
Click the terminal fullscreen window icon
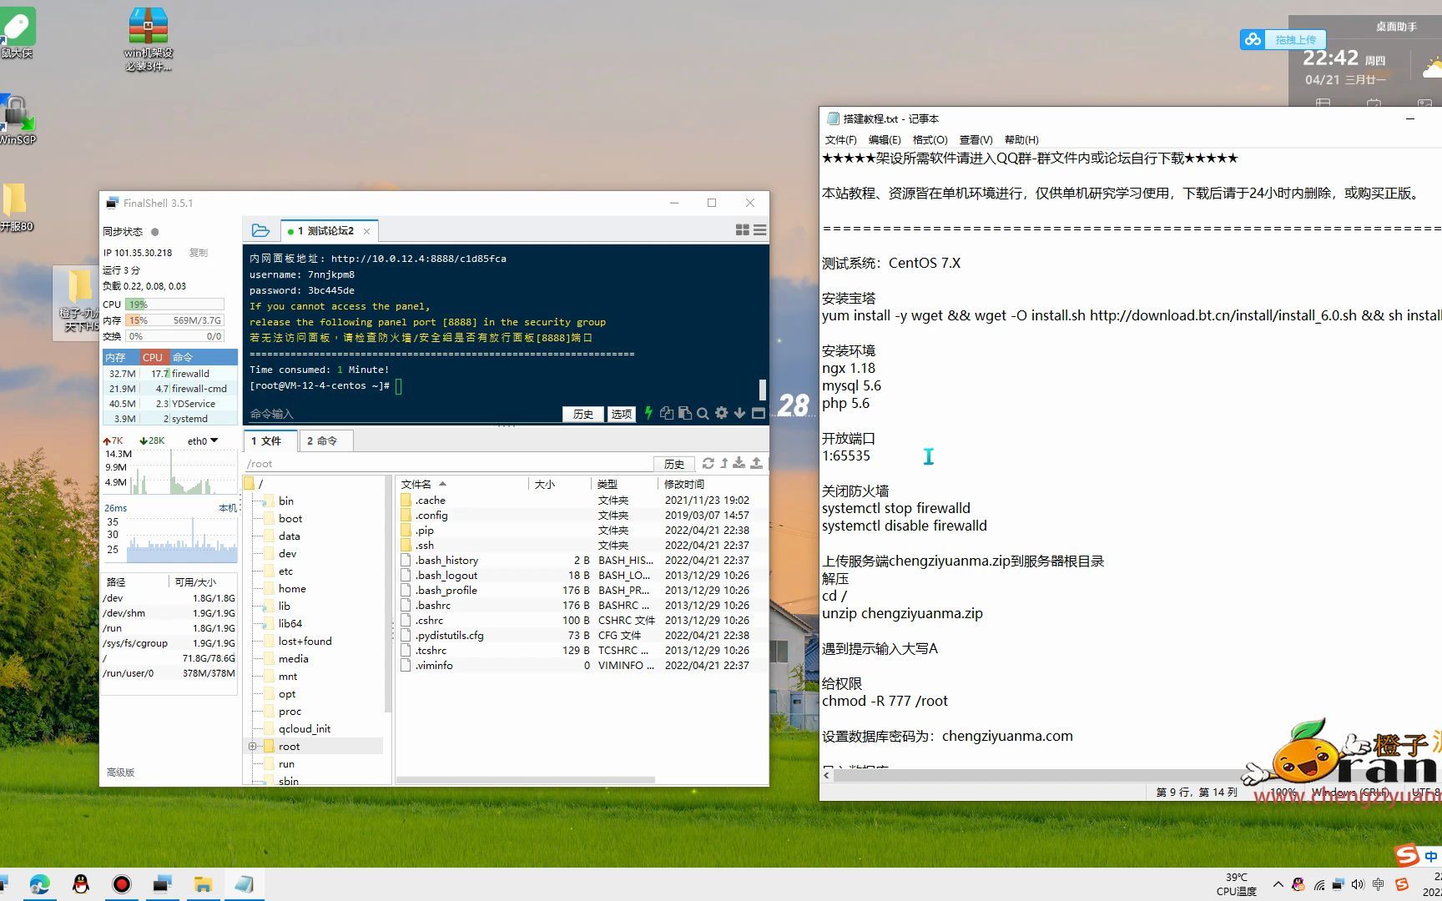(758, 413)
